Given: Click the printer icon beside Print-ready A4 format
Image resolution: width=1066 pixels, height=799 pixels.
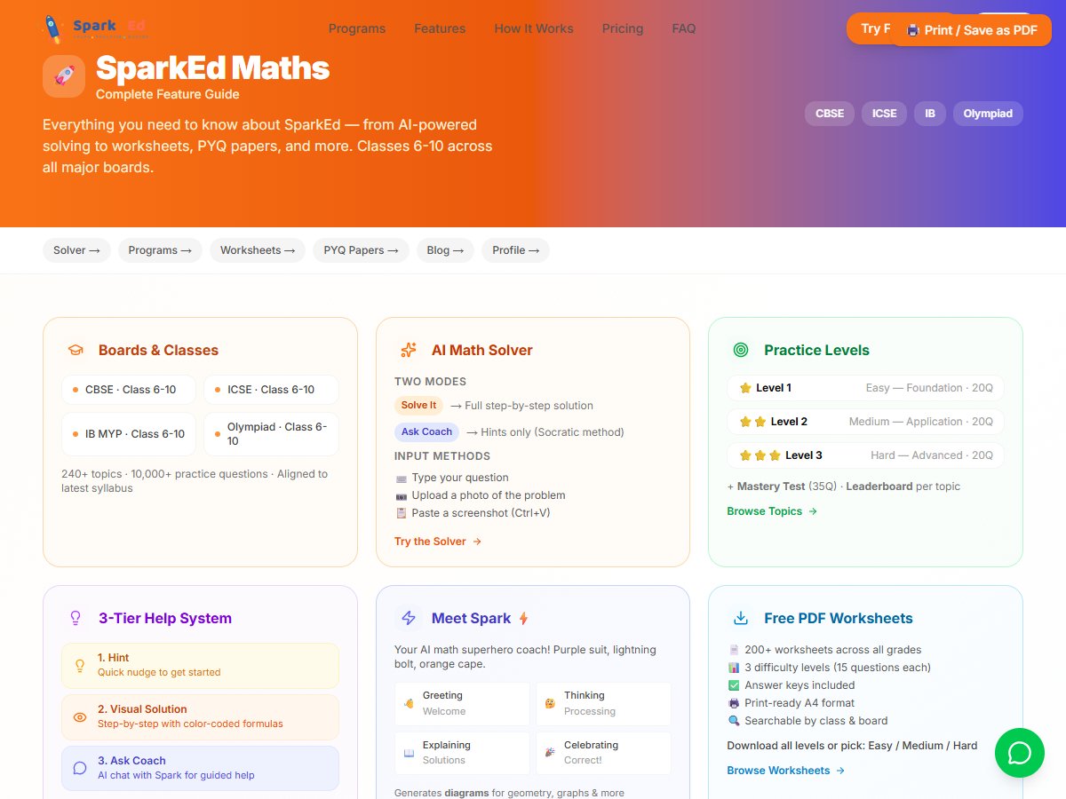Looking at the screenshot, I should (x=734, y=703).
